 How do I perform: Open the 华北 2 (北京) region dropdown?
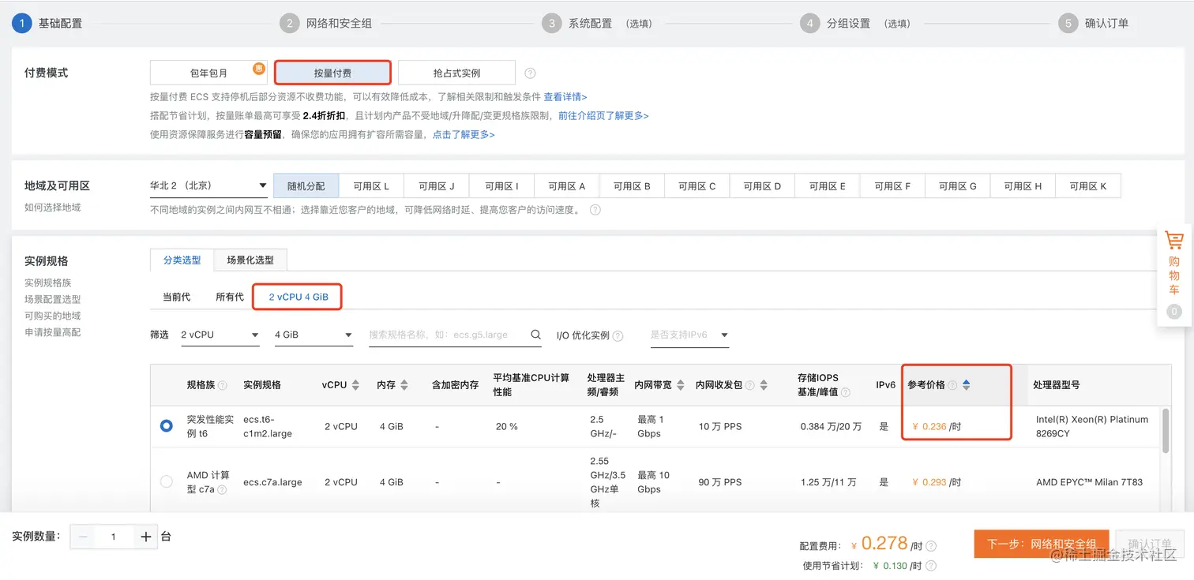(x=208, y=186)
